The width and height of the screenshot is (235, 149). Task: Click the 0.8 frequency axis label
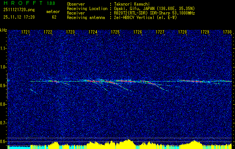(2, 104)
